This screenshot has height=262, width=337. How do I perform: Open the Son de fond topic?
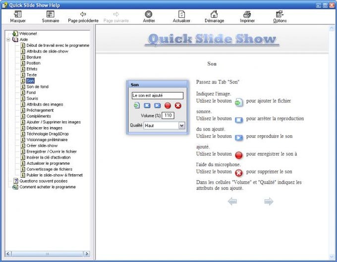point(37,87)
